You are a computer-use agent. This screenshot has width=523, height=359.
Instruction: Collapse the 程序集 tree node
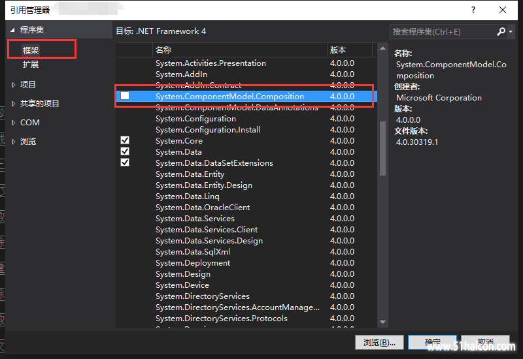(x=12, y=30)
